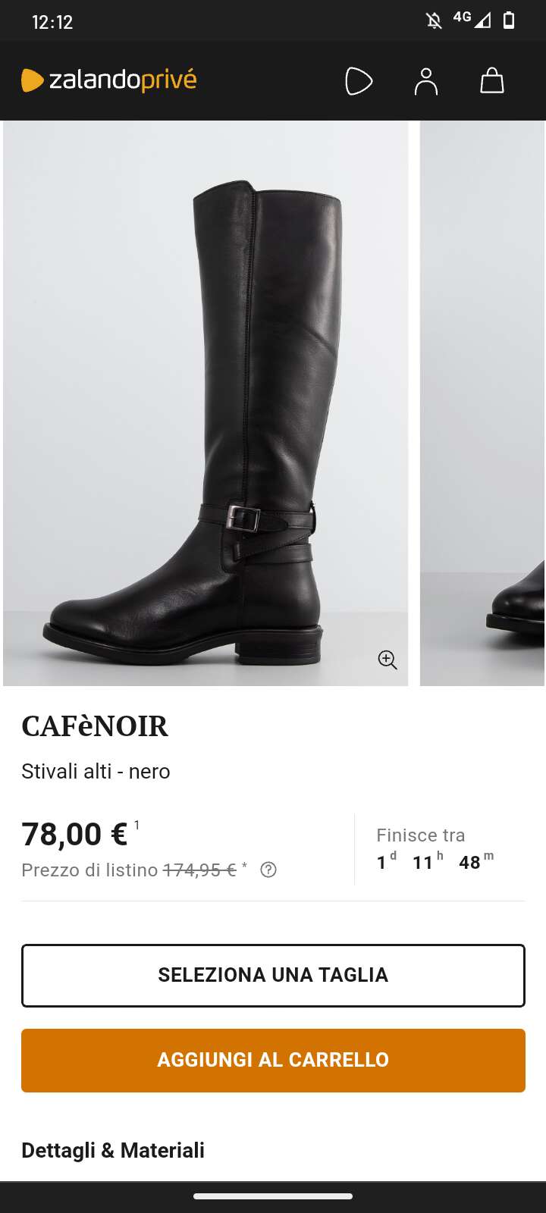Open the shopping bag cart icon
This screenshot has height=1213, width=546.
[x=492, y=80]
